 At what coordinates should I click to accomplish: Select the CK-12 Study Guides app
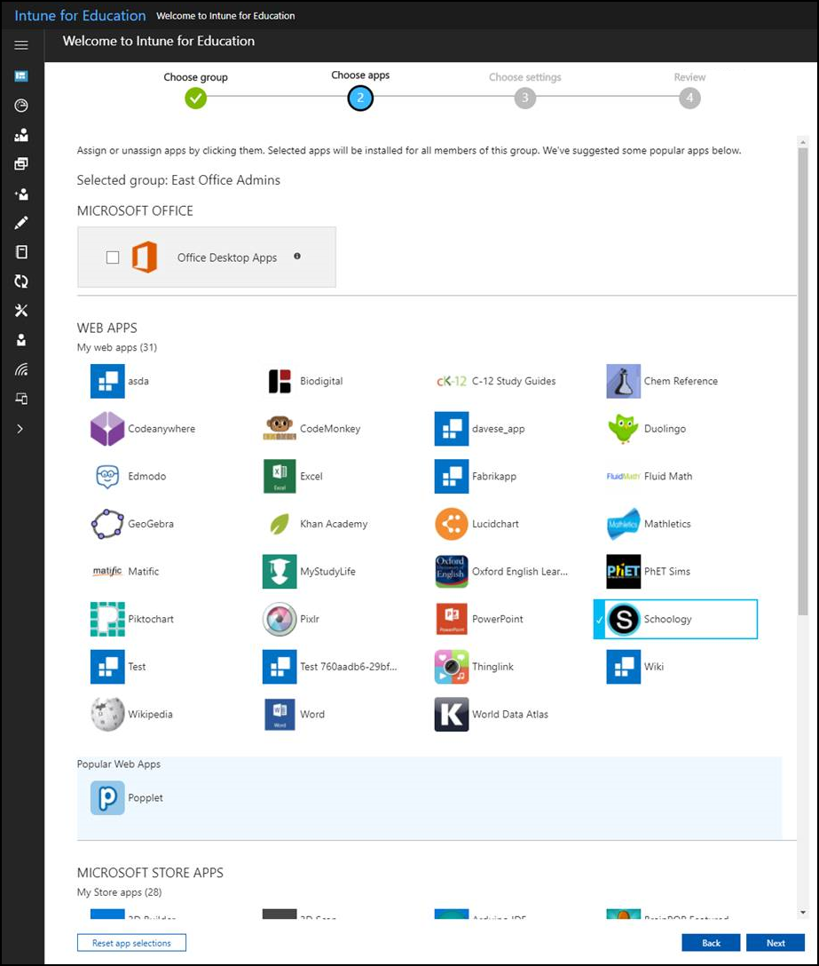click(496, 382)
